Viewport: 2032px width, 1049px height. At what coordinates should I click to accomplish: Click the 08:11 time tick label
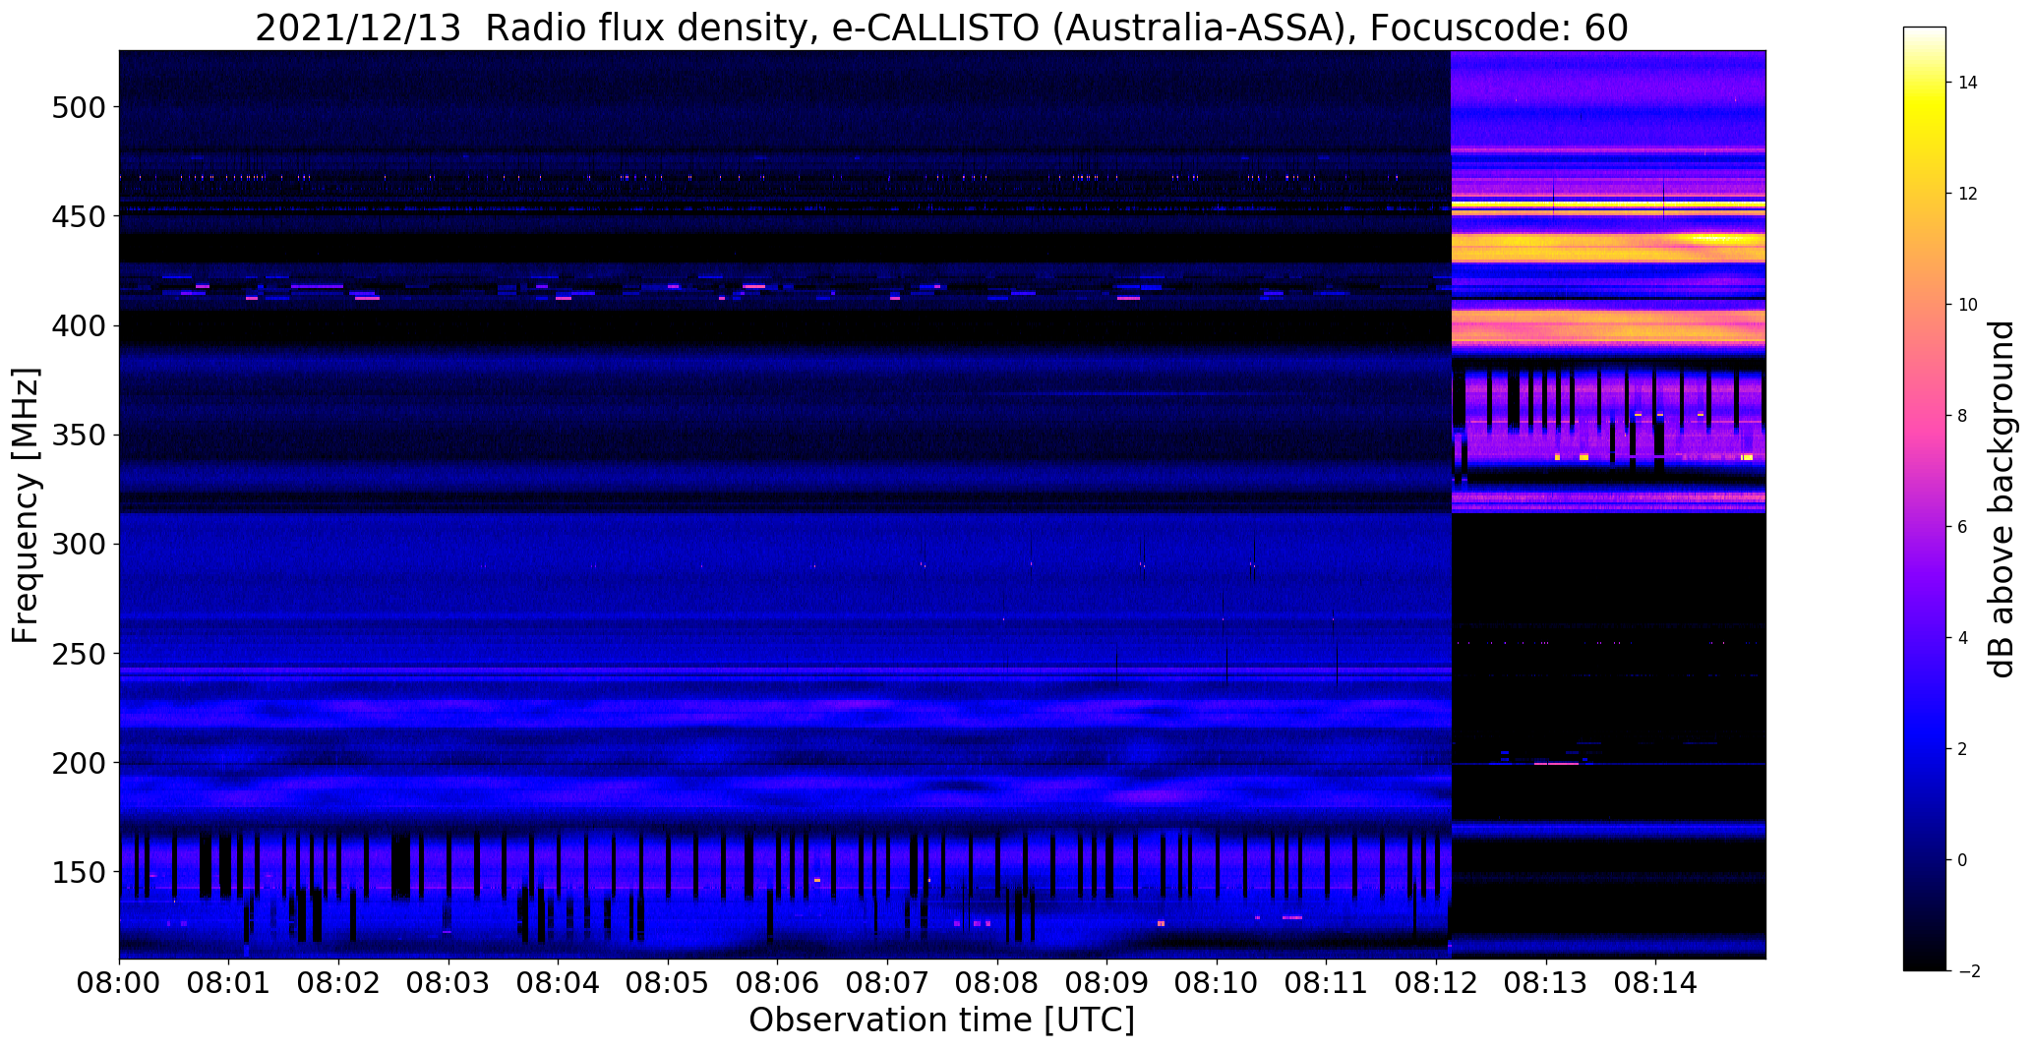pyautogui.click(x=1326, y=982)
